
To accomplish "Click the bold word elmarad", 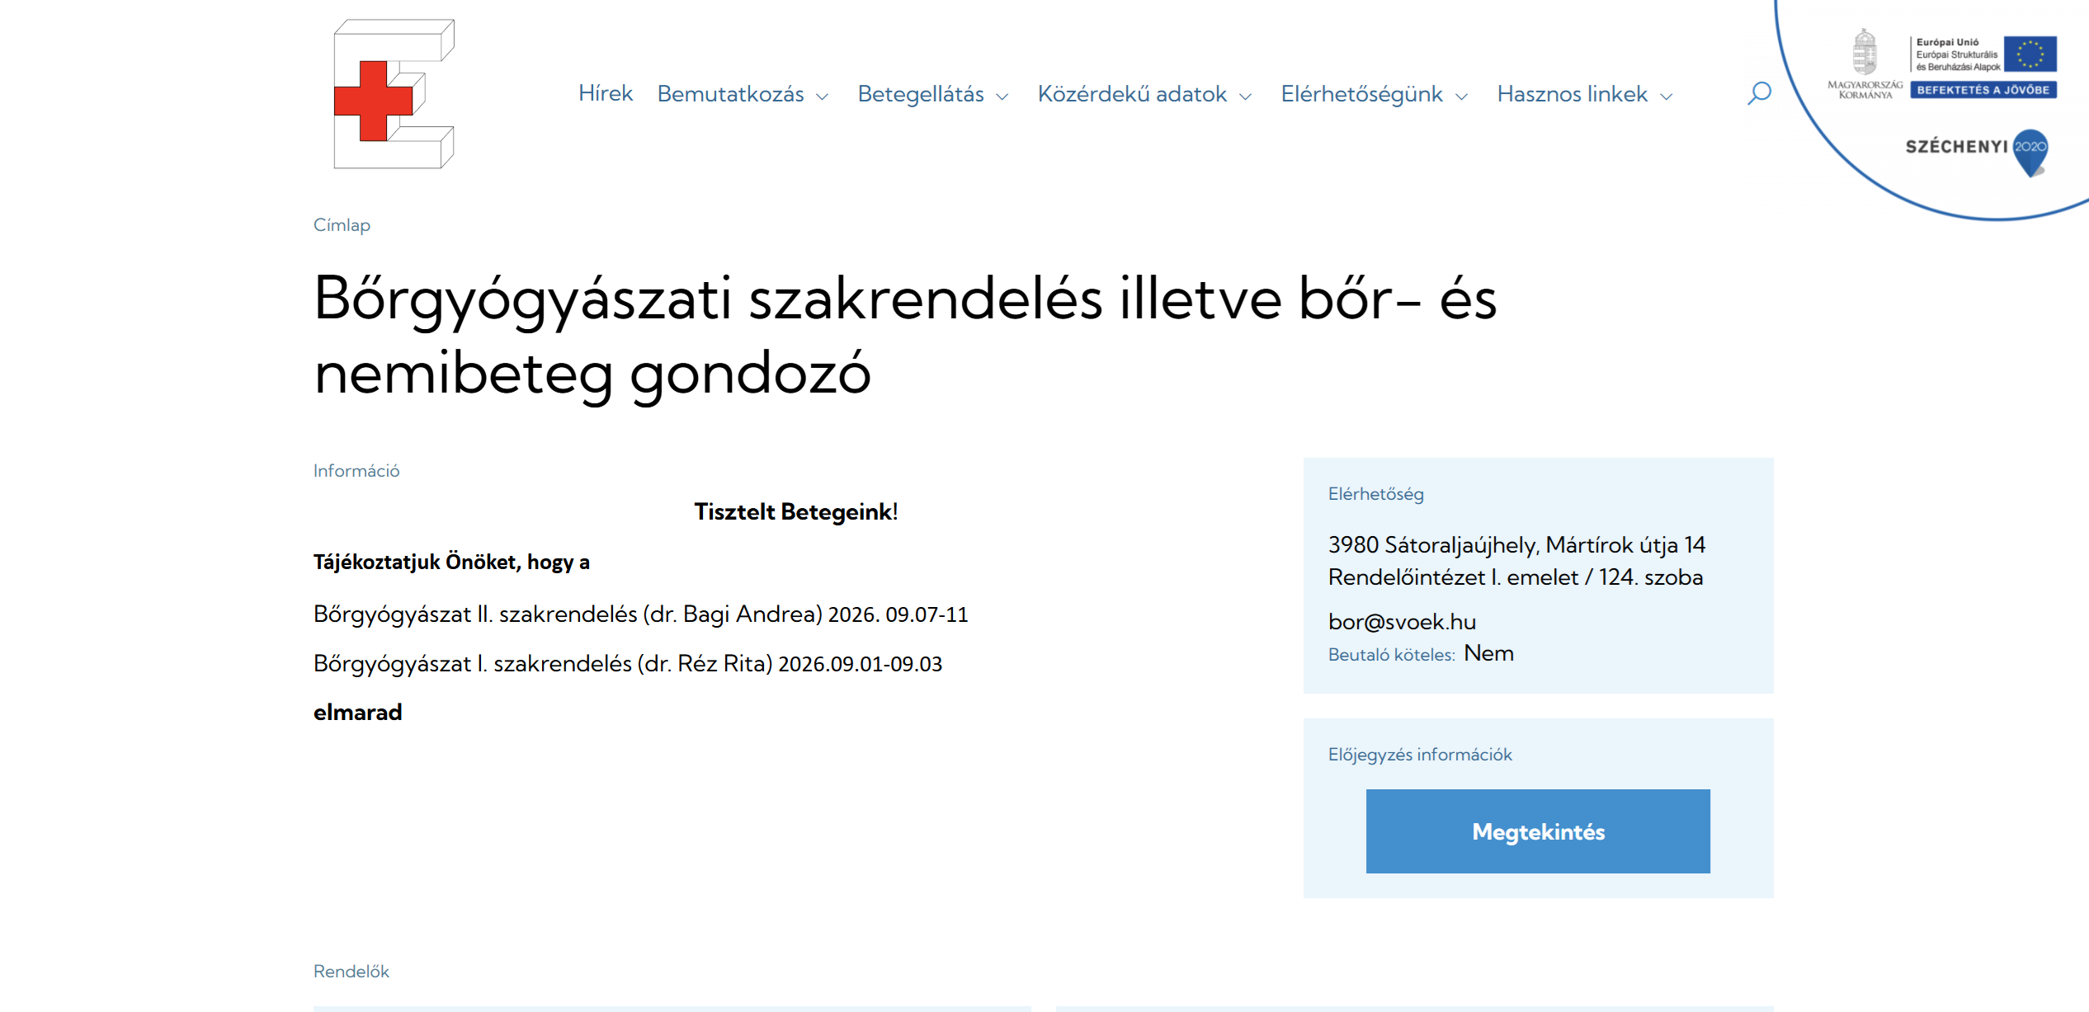I will pyautogui.click(x=357, y=713).
